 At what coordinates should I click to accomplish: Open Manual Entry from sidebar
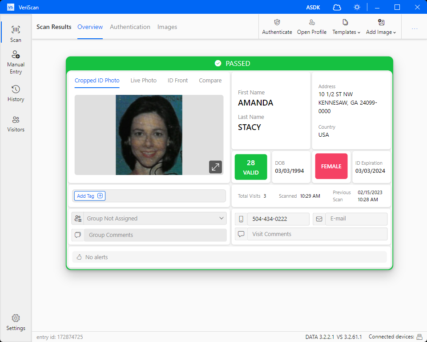(x=16, y=62)
